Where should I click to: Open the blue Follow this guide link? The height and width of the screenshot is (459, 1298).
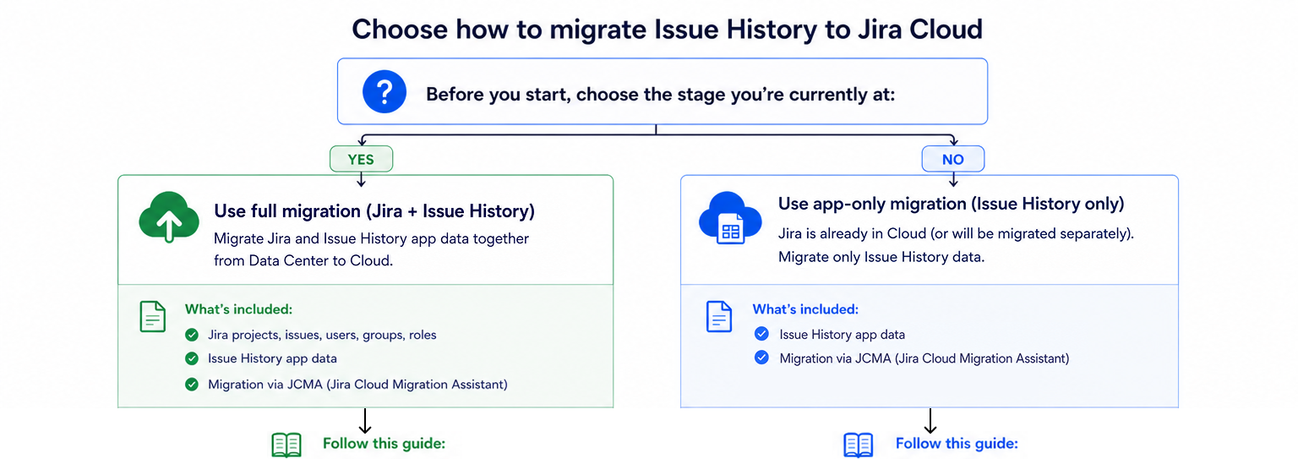[x=957, y=444]
